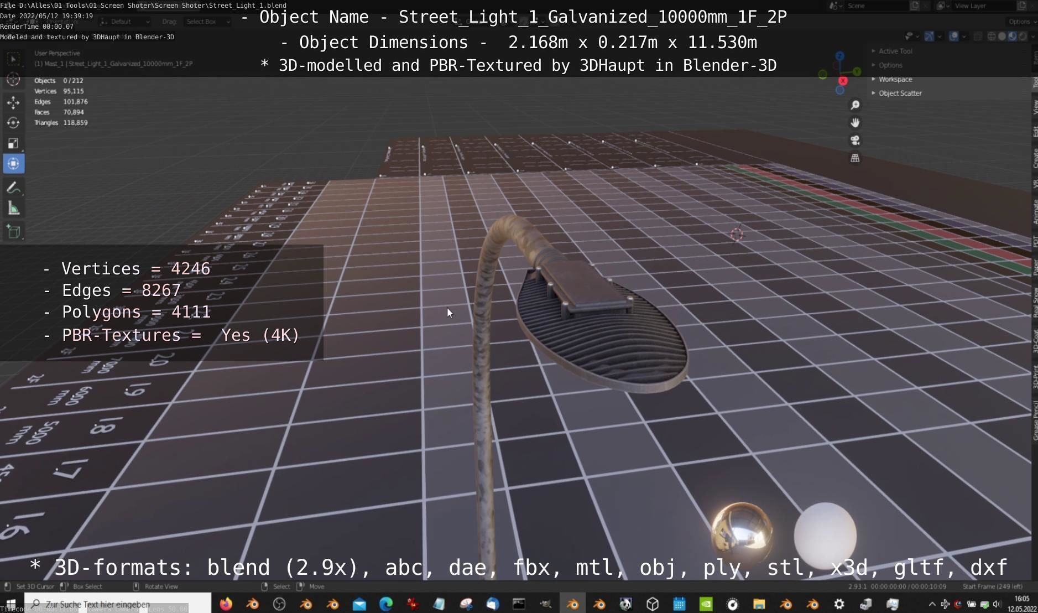Switch to the View sidebar tab

[x=1034, y=107]
